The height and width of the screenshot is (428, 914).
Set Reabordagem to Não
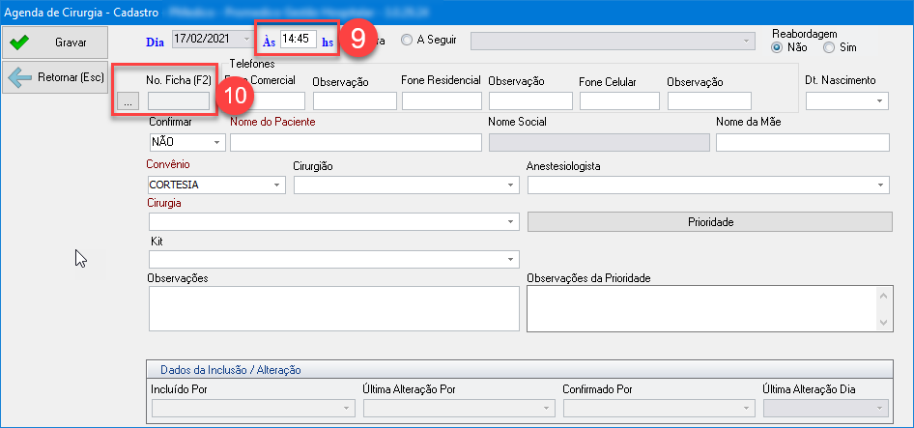(777, 47)
